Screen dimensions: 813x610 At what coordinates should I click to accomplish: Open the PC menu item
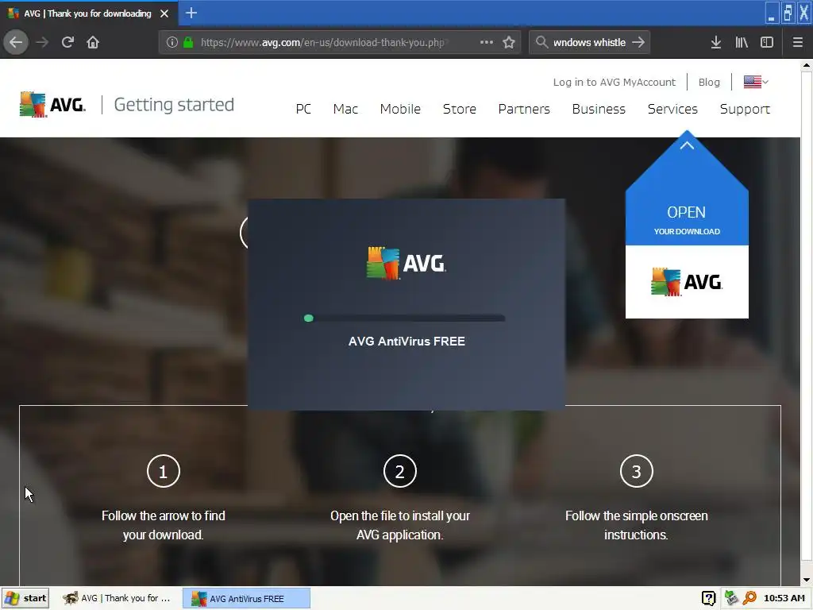303,109
